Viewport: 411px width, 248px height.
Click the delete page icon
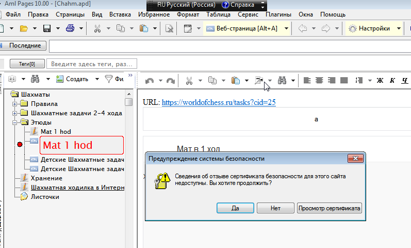pos(169,28)
